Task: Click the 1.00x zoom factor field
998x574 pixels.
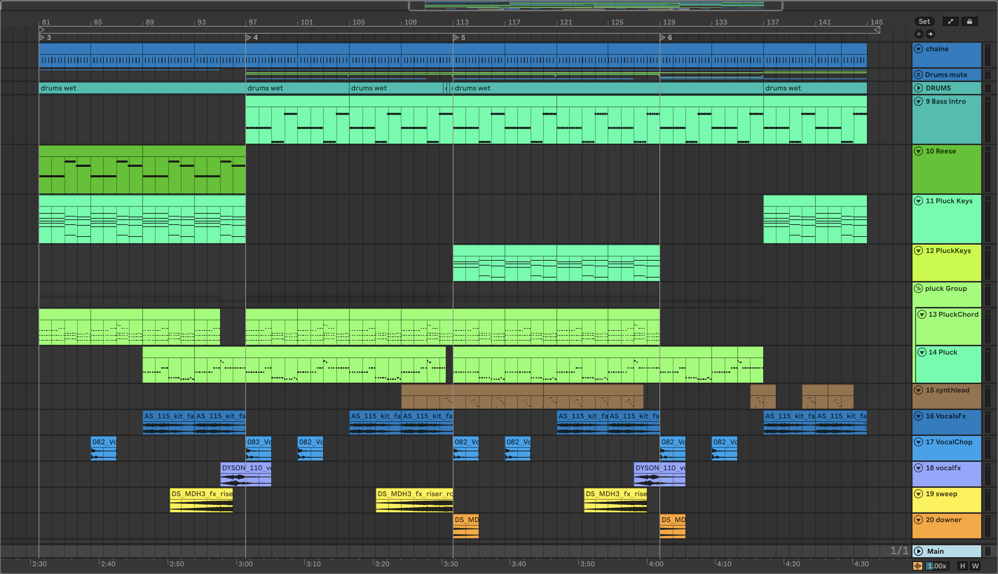Action: [x=937, y=566]
